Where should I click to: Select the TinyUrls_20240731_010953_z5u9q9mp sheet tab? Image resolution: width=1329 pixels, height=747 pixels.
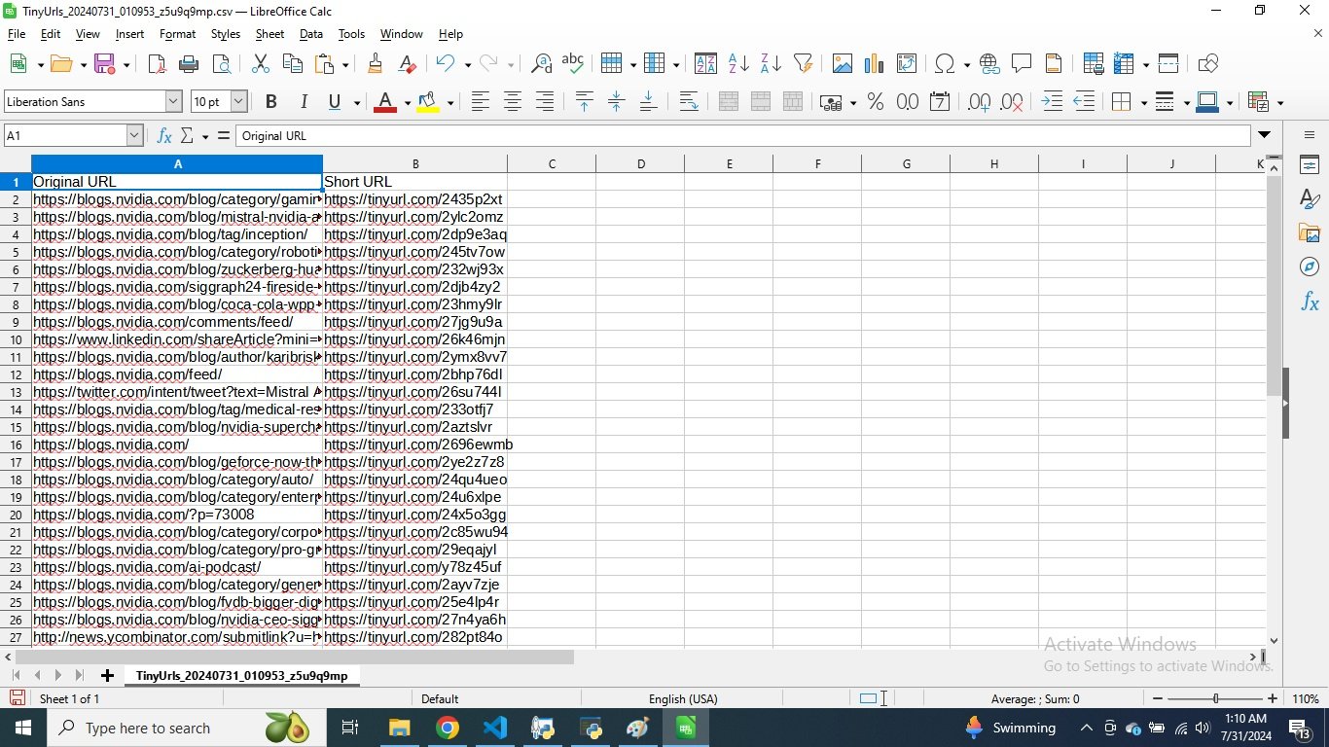tap(241, 675)
